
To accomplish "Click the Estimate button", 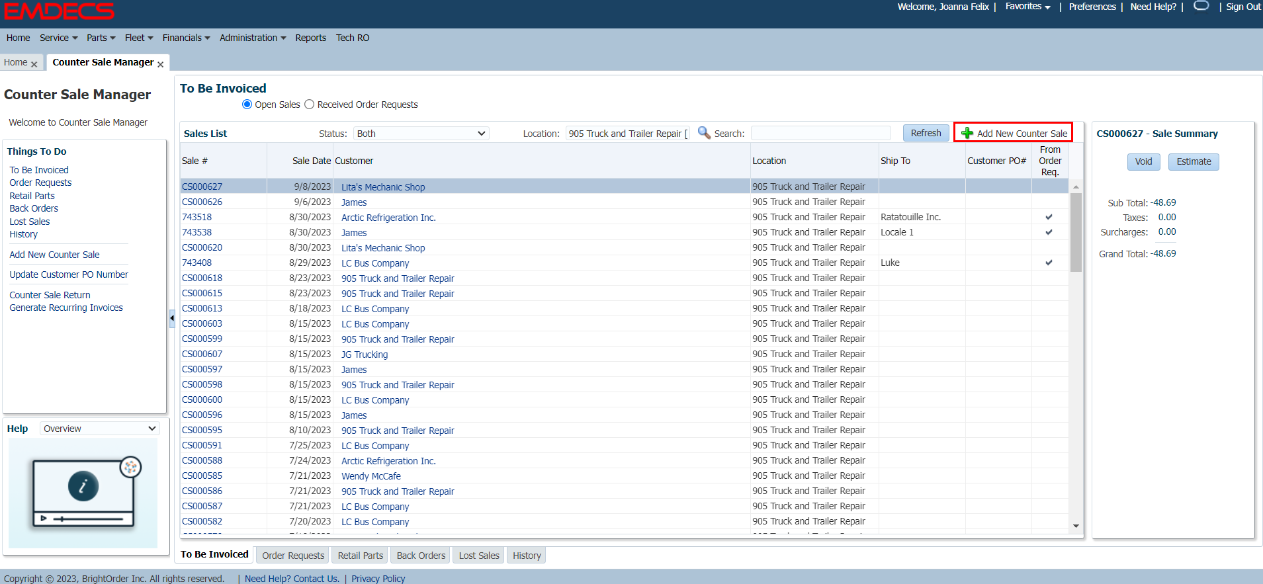I will tap(1194, 161).
